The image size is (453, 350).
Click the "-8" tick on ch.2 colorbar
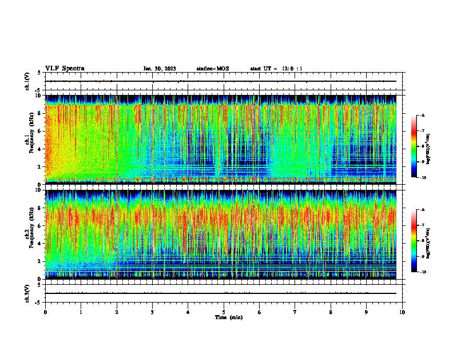422,241
